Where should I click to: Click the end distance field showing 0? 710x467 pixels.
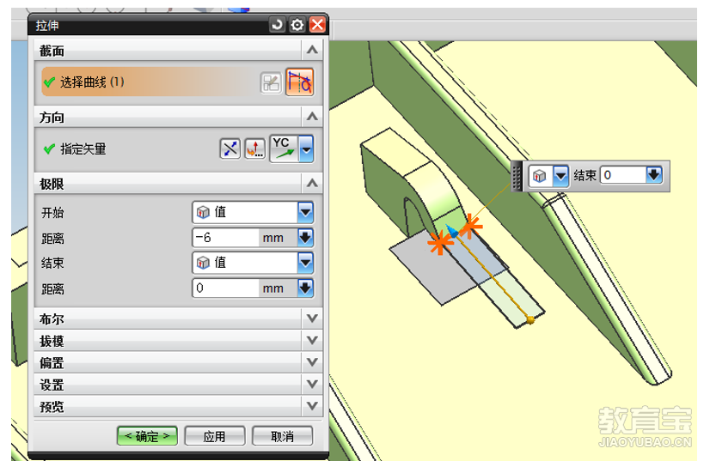225,288
